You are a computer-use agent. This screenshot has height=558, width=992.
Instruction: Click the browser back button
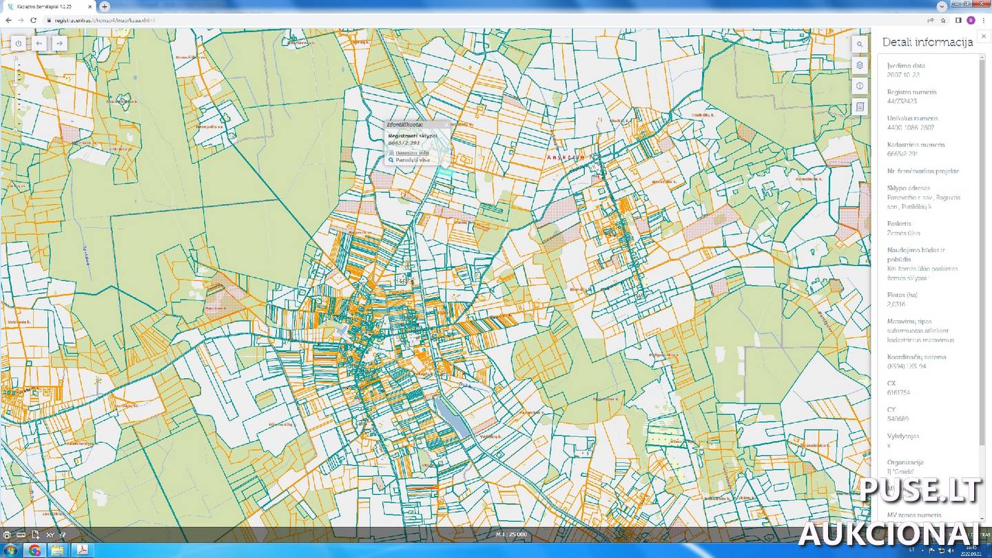(8, 20)
